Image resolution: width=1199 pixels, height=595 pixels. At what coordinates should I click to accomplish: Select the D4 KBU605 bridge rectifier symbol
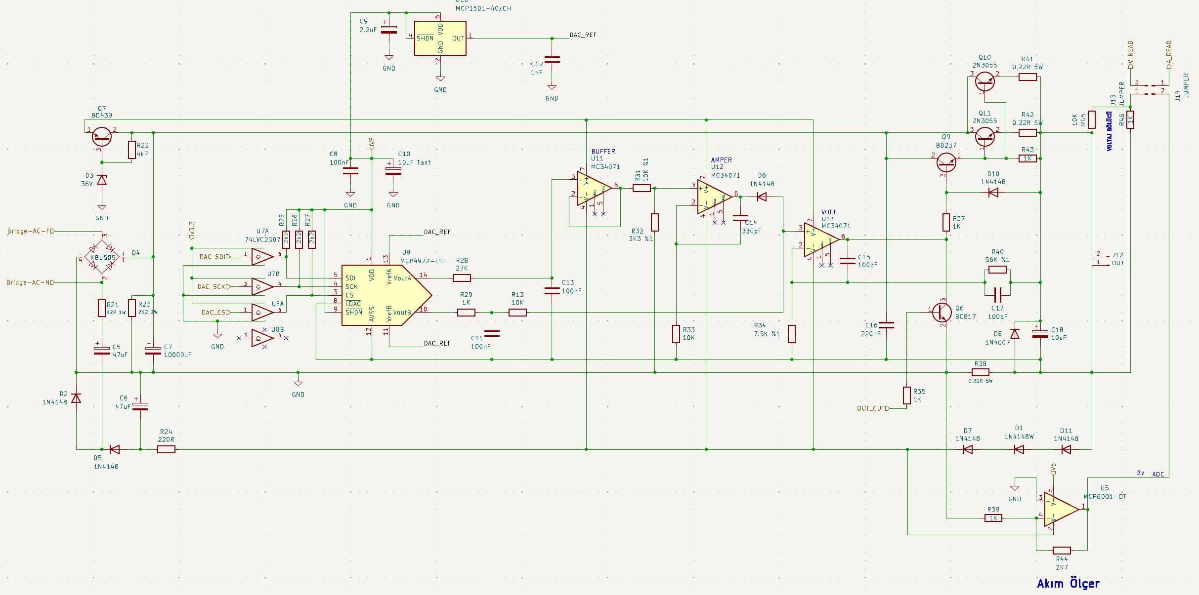click(102, 257)
